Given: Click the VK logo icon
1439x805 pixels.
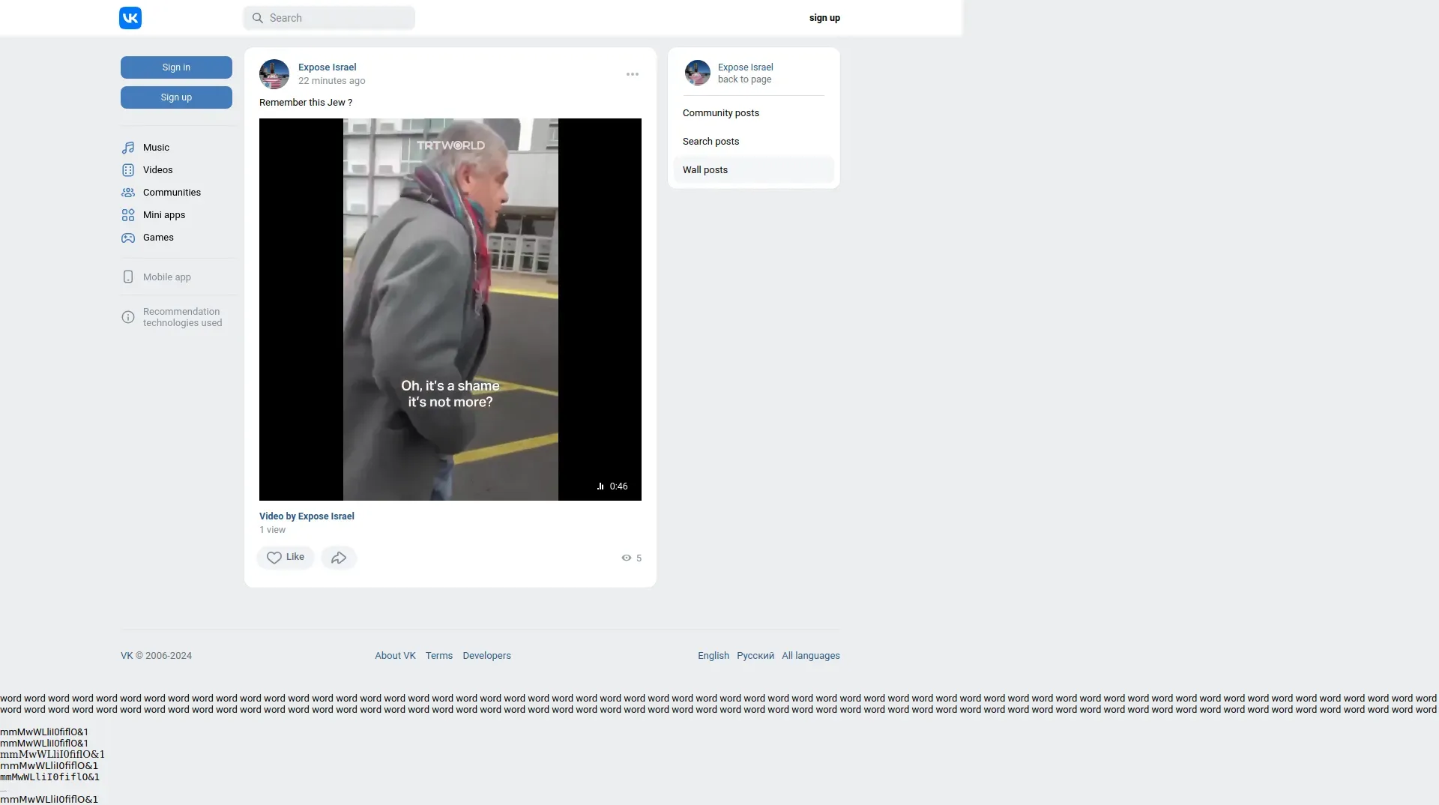Looking at the screenshot, I should tap(130, 18).
